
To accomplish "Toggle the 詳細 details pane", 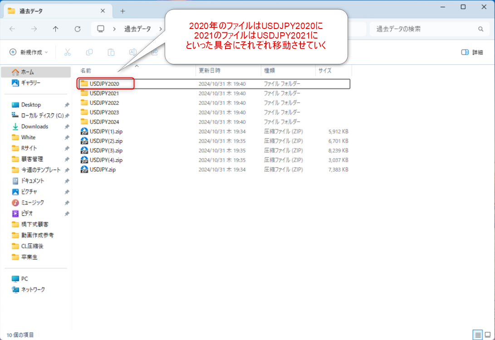I will click(x=472, y=52).
